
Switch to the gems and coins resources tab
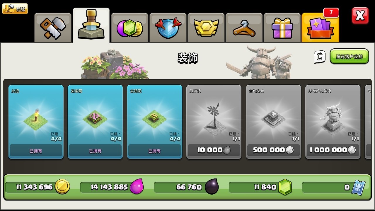[x=129, y=28]
